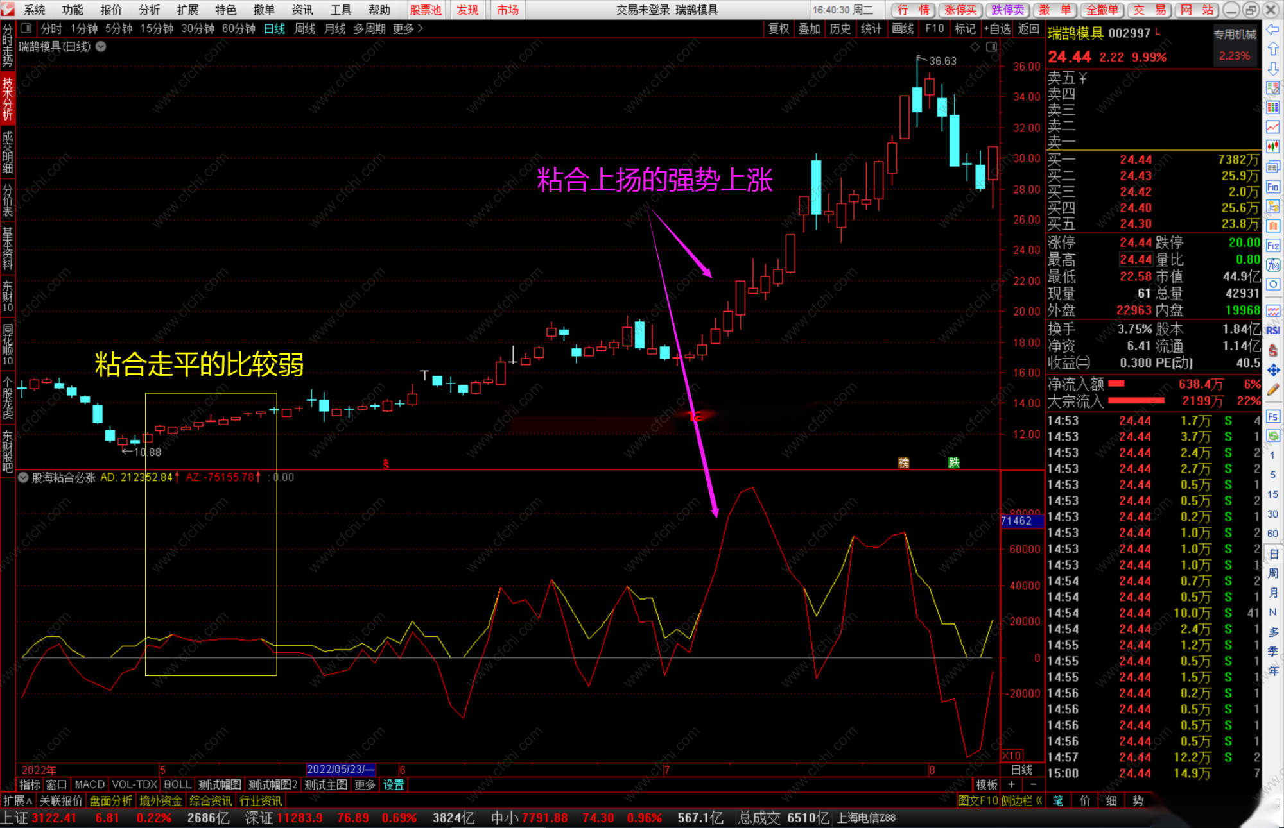Toggle the side panel layout icon before 分时
The image size is (1284, 828).
[26, 28]
